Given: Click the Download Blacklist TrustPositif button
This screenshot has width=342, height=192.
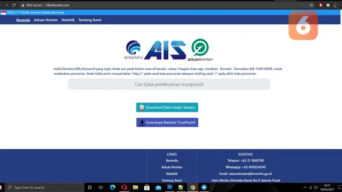Looking at the screenshot, I should (167, 122).
